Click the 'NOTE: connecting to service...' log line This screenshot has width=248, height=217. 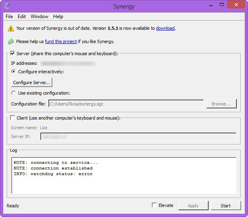coord(56,162)
